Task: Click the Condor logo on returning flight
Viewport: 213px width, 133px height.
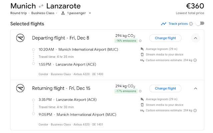Action: point(20,88)
